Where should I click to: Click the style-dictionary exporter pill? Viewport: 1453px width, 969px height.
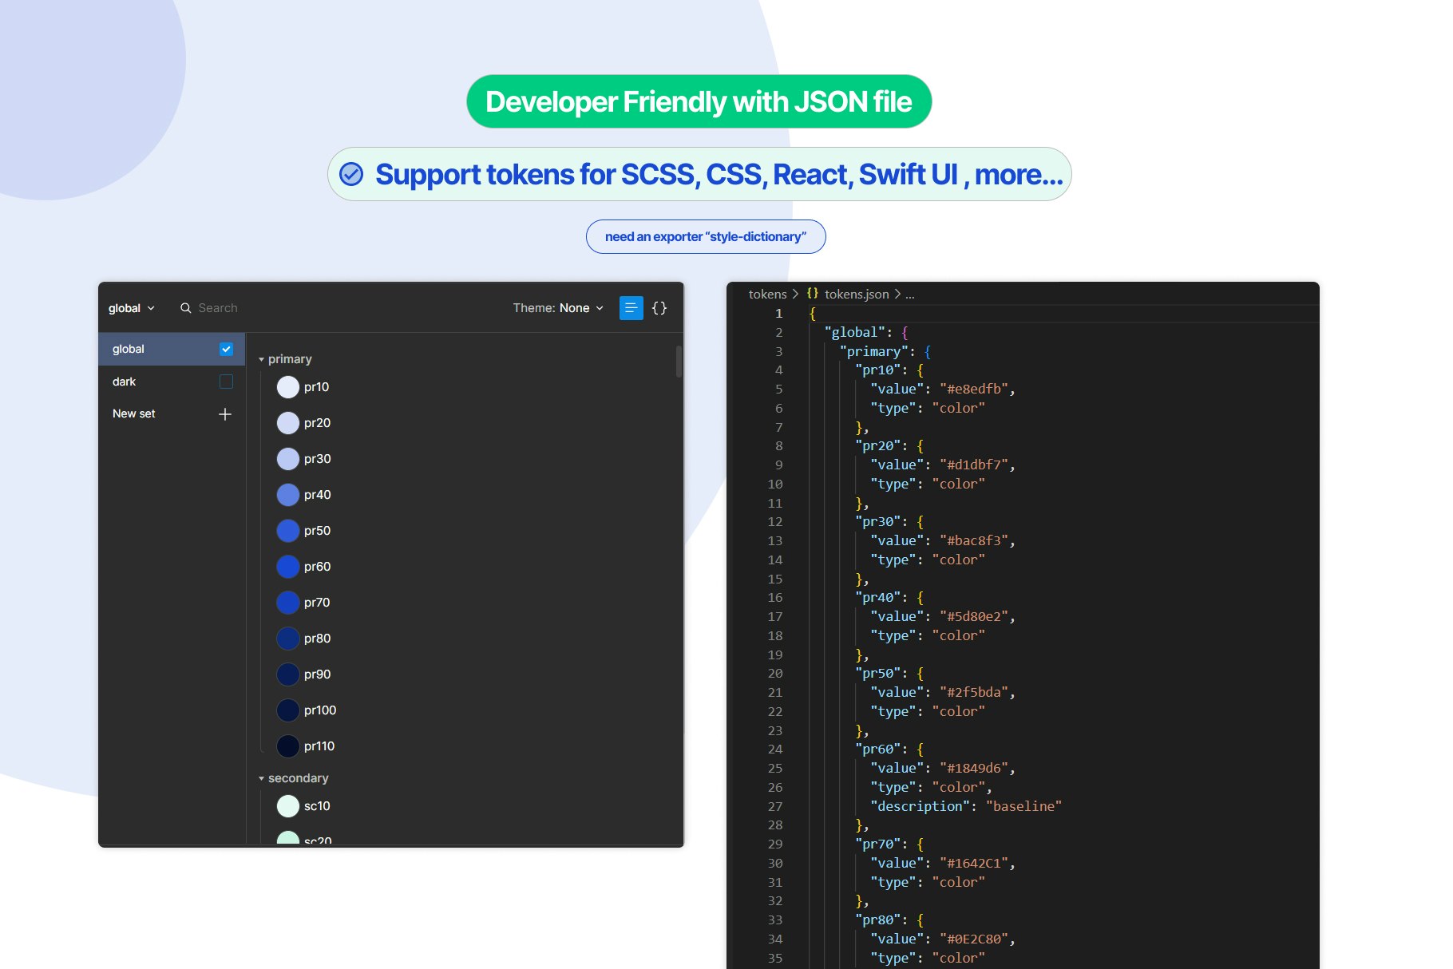706,236
